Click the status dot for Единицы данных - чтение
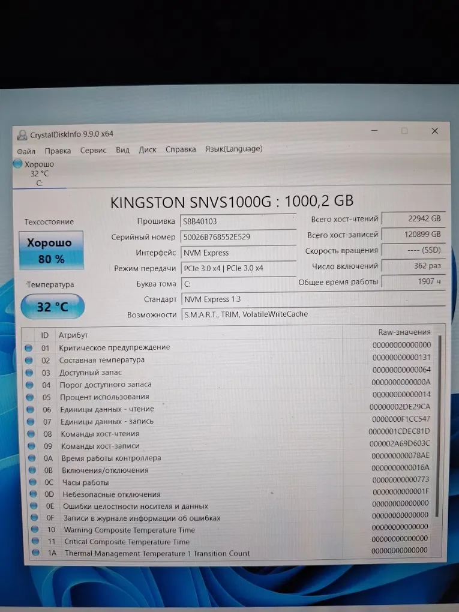459x612 pixels. [31, 410]
